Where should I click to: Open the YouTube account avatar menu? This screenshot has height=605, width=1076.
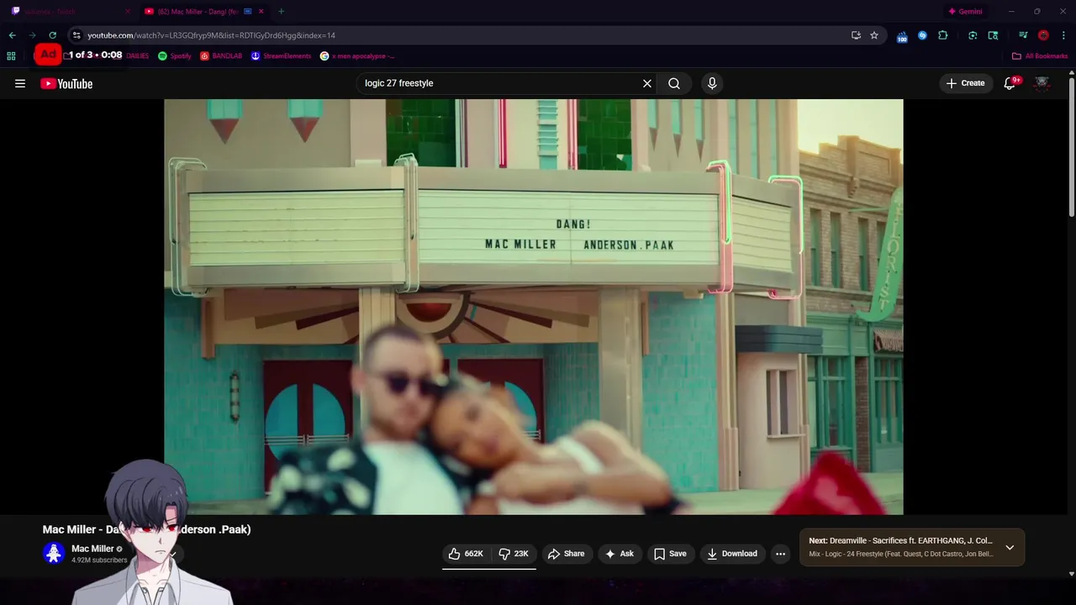pyautogui.click(x=1042, y=83)
